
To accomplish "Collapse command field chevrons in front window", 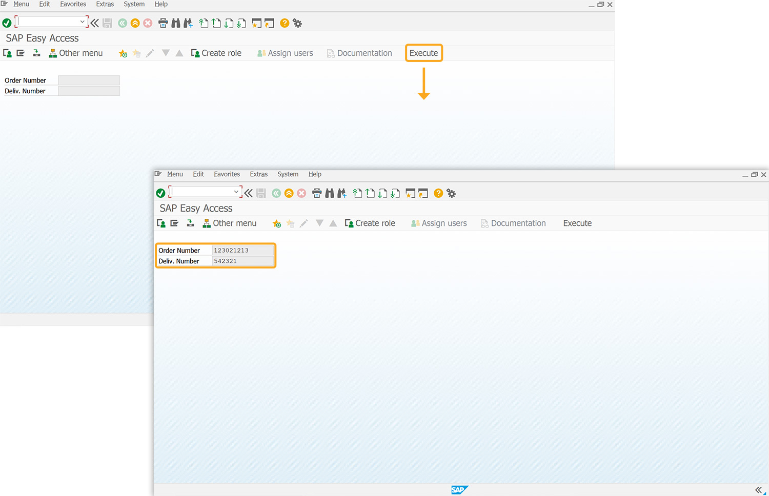I will pyautogui.click(x=249, y=193).
